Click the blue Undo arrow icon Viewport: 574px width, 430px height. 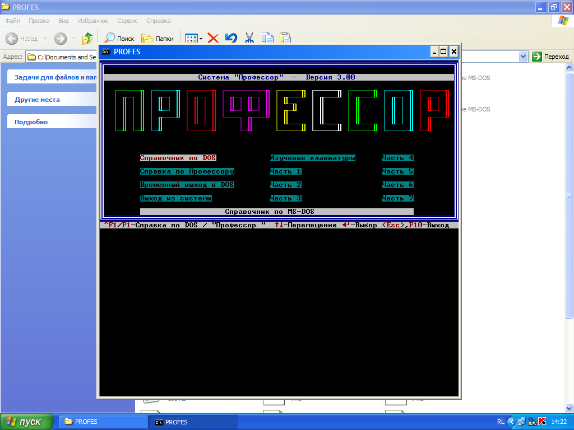pyautogui.click(x=231, y=38)
